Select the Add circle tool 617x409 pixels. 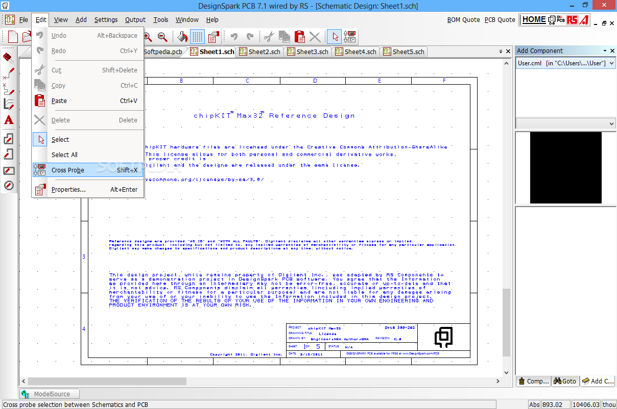coord(9,186)
